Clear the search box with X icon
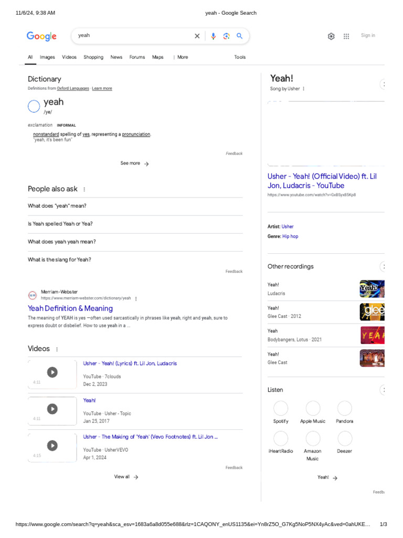This screenshot has width=403, height=538. coord(197,36)
